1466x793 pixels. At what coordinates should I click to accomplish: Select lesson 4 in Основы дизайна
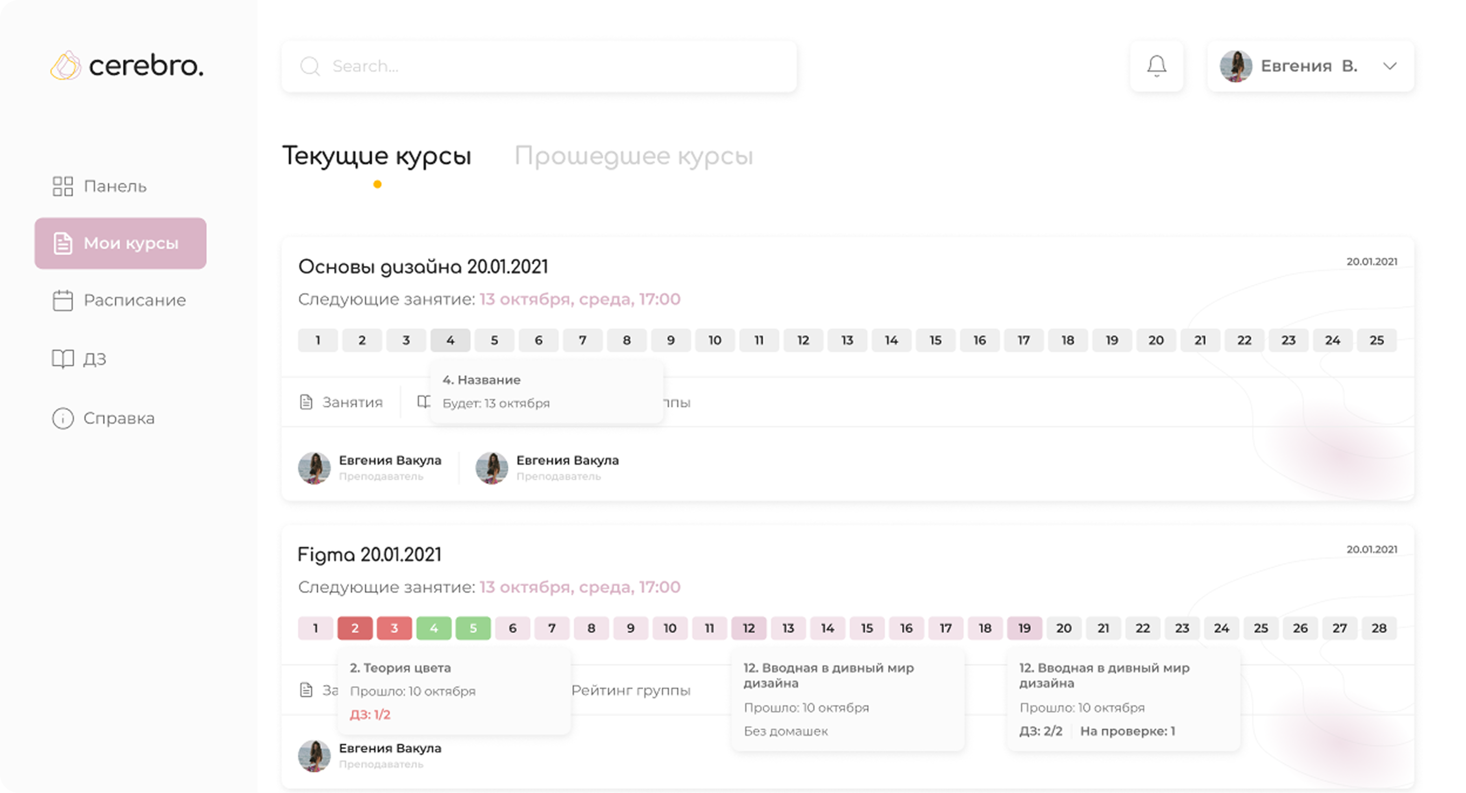pos(450,340)
